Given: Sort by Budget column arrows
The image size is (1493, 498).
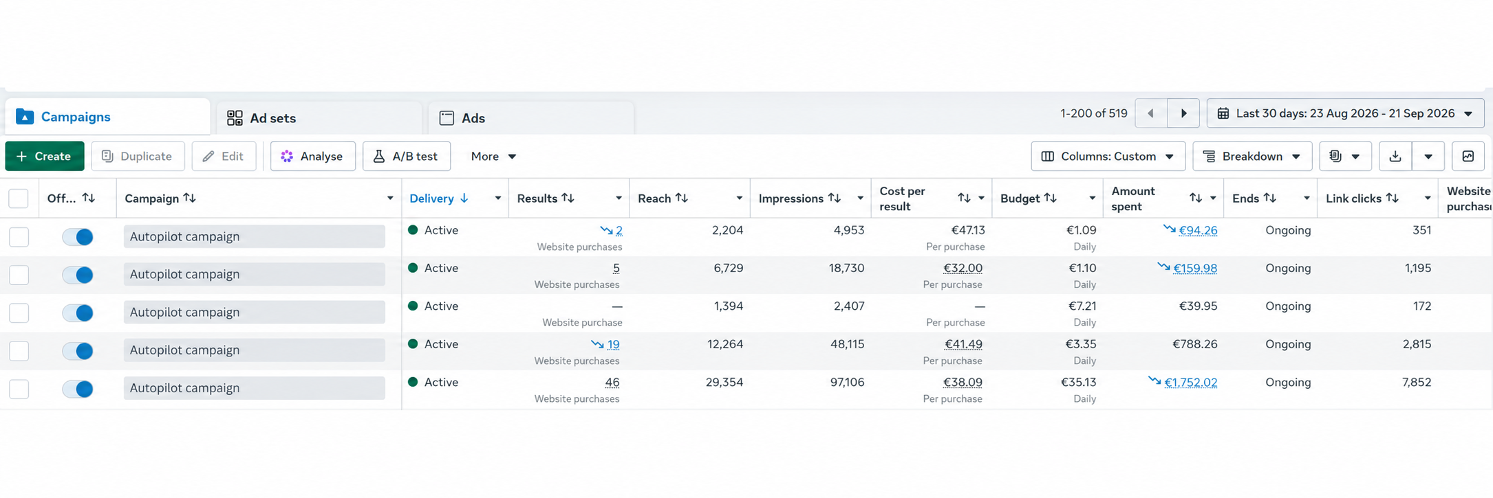Looking at the screenshot, I should [1051, 198].
